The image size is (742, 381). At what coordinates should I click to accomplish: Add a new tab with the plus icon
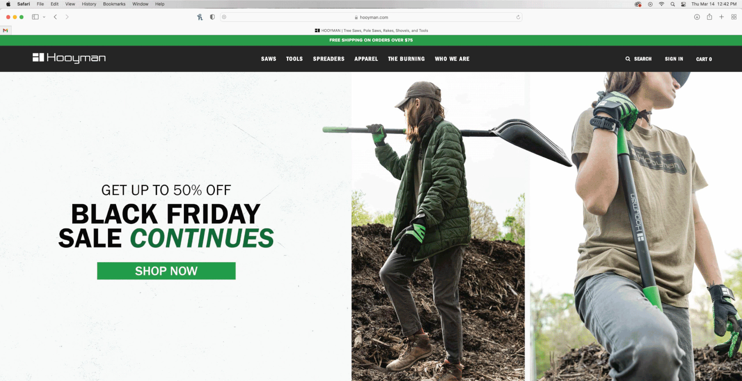coord(722,17)
